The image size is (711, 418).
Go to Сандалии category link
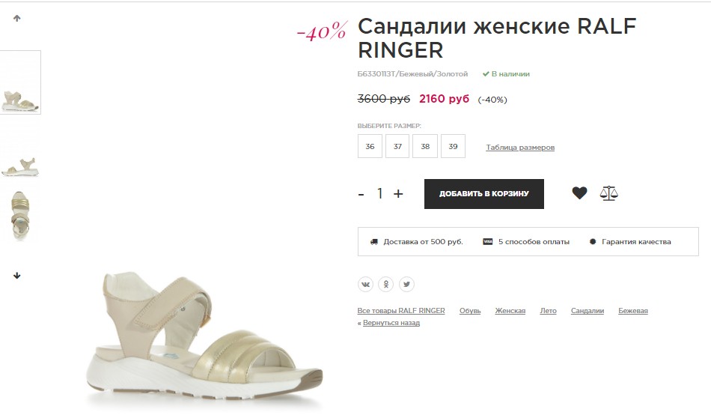[x=588, y=311]
